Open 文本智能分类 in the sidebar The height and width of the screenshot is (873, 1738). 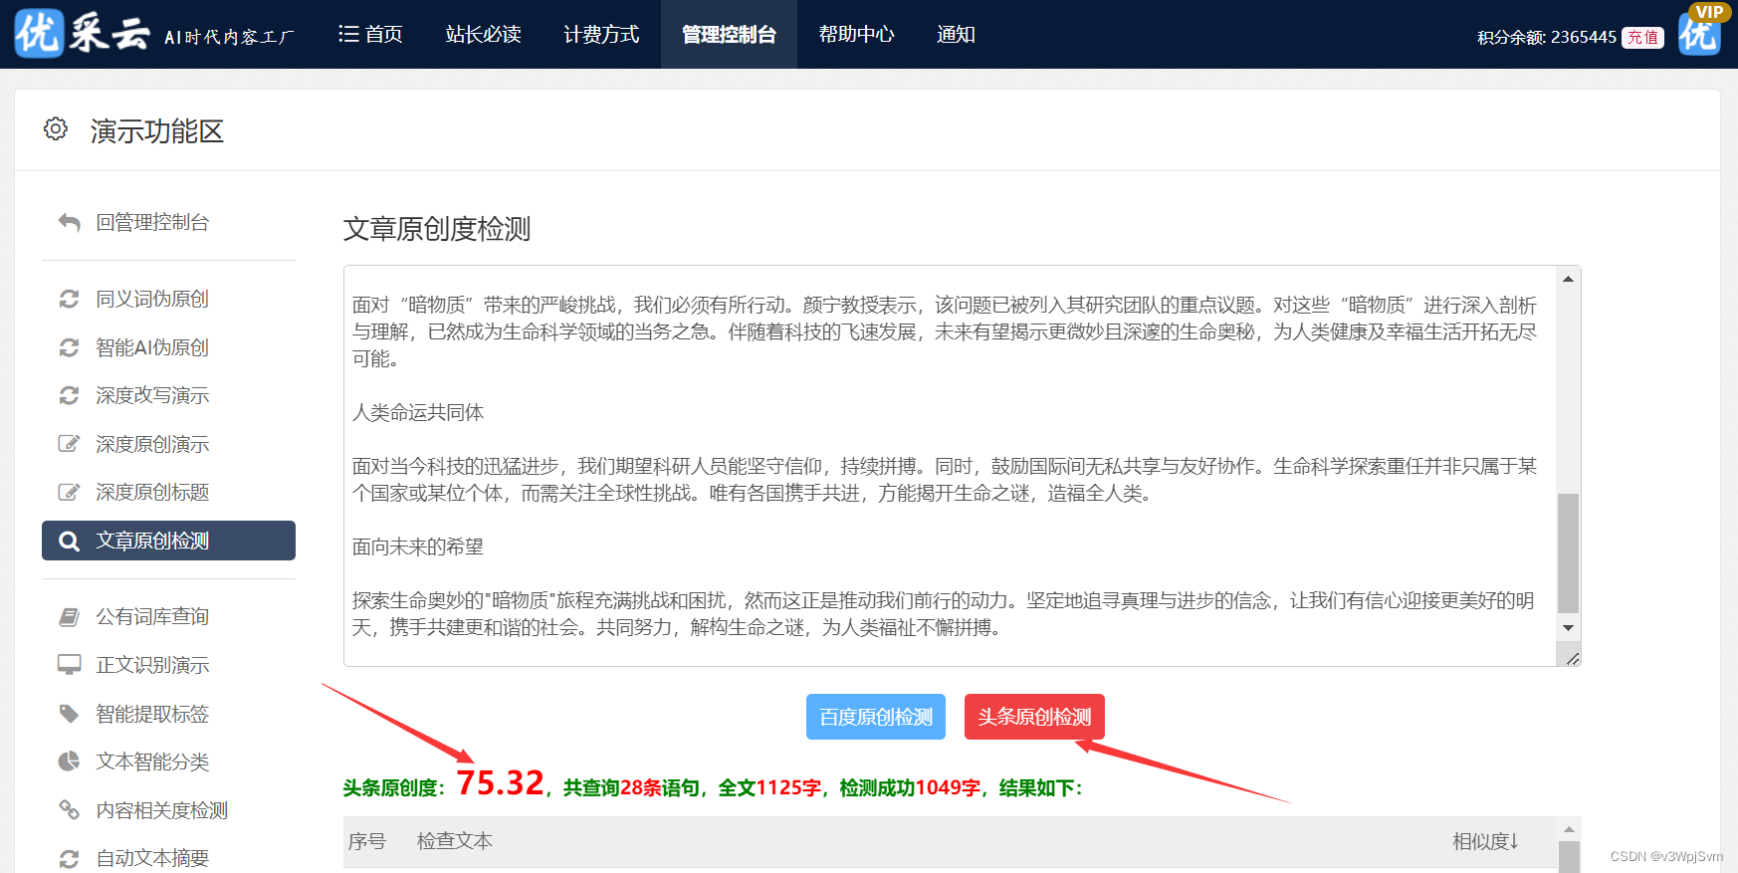152,762
